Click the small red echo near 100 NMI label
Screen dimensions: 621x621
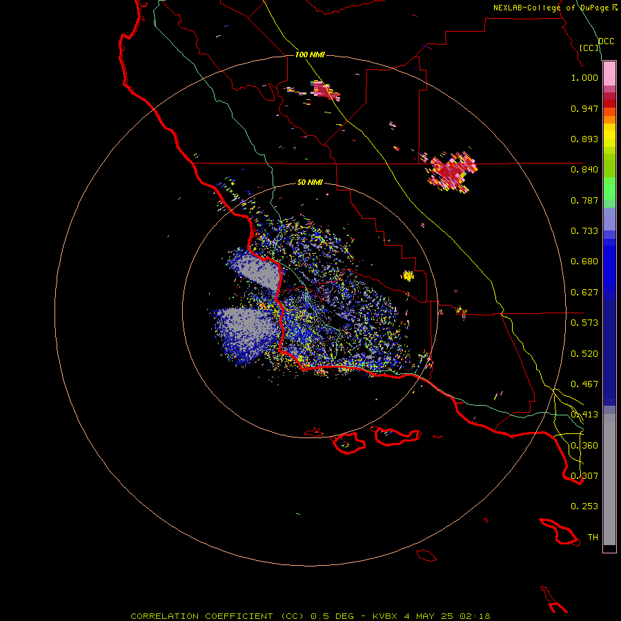325,90
